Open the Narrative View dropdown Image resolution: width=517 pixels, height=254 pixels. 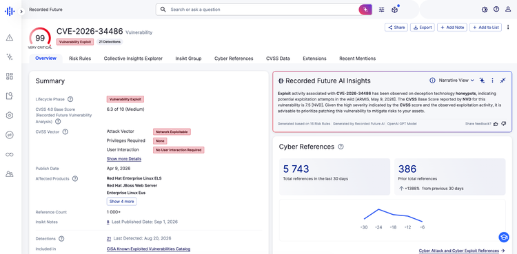point(456,81)
